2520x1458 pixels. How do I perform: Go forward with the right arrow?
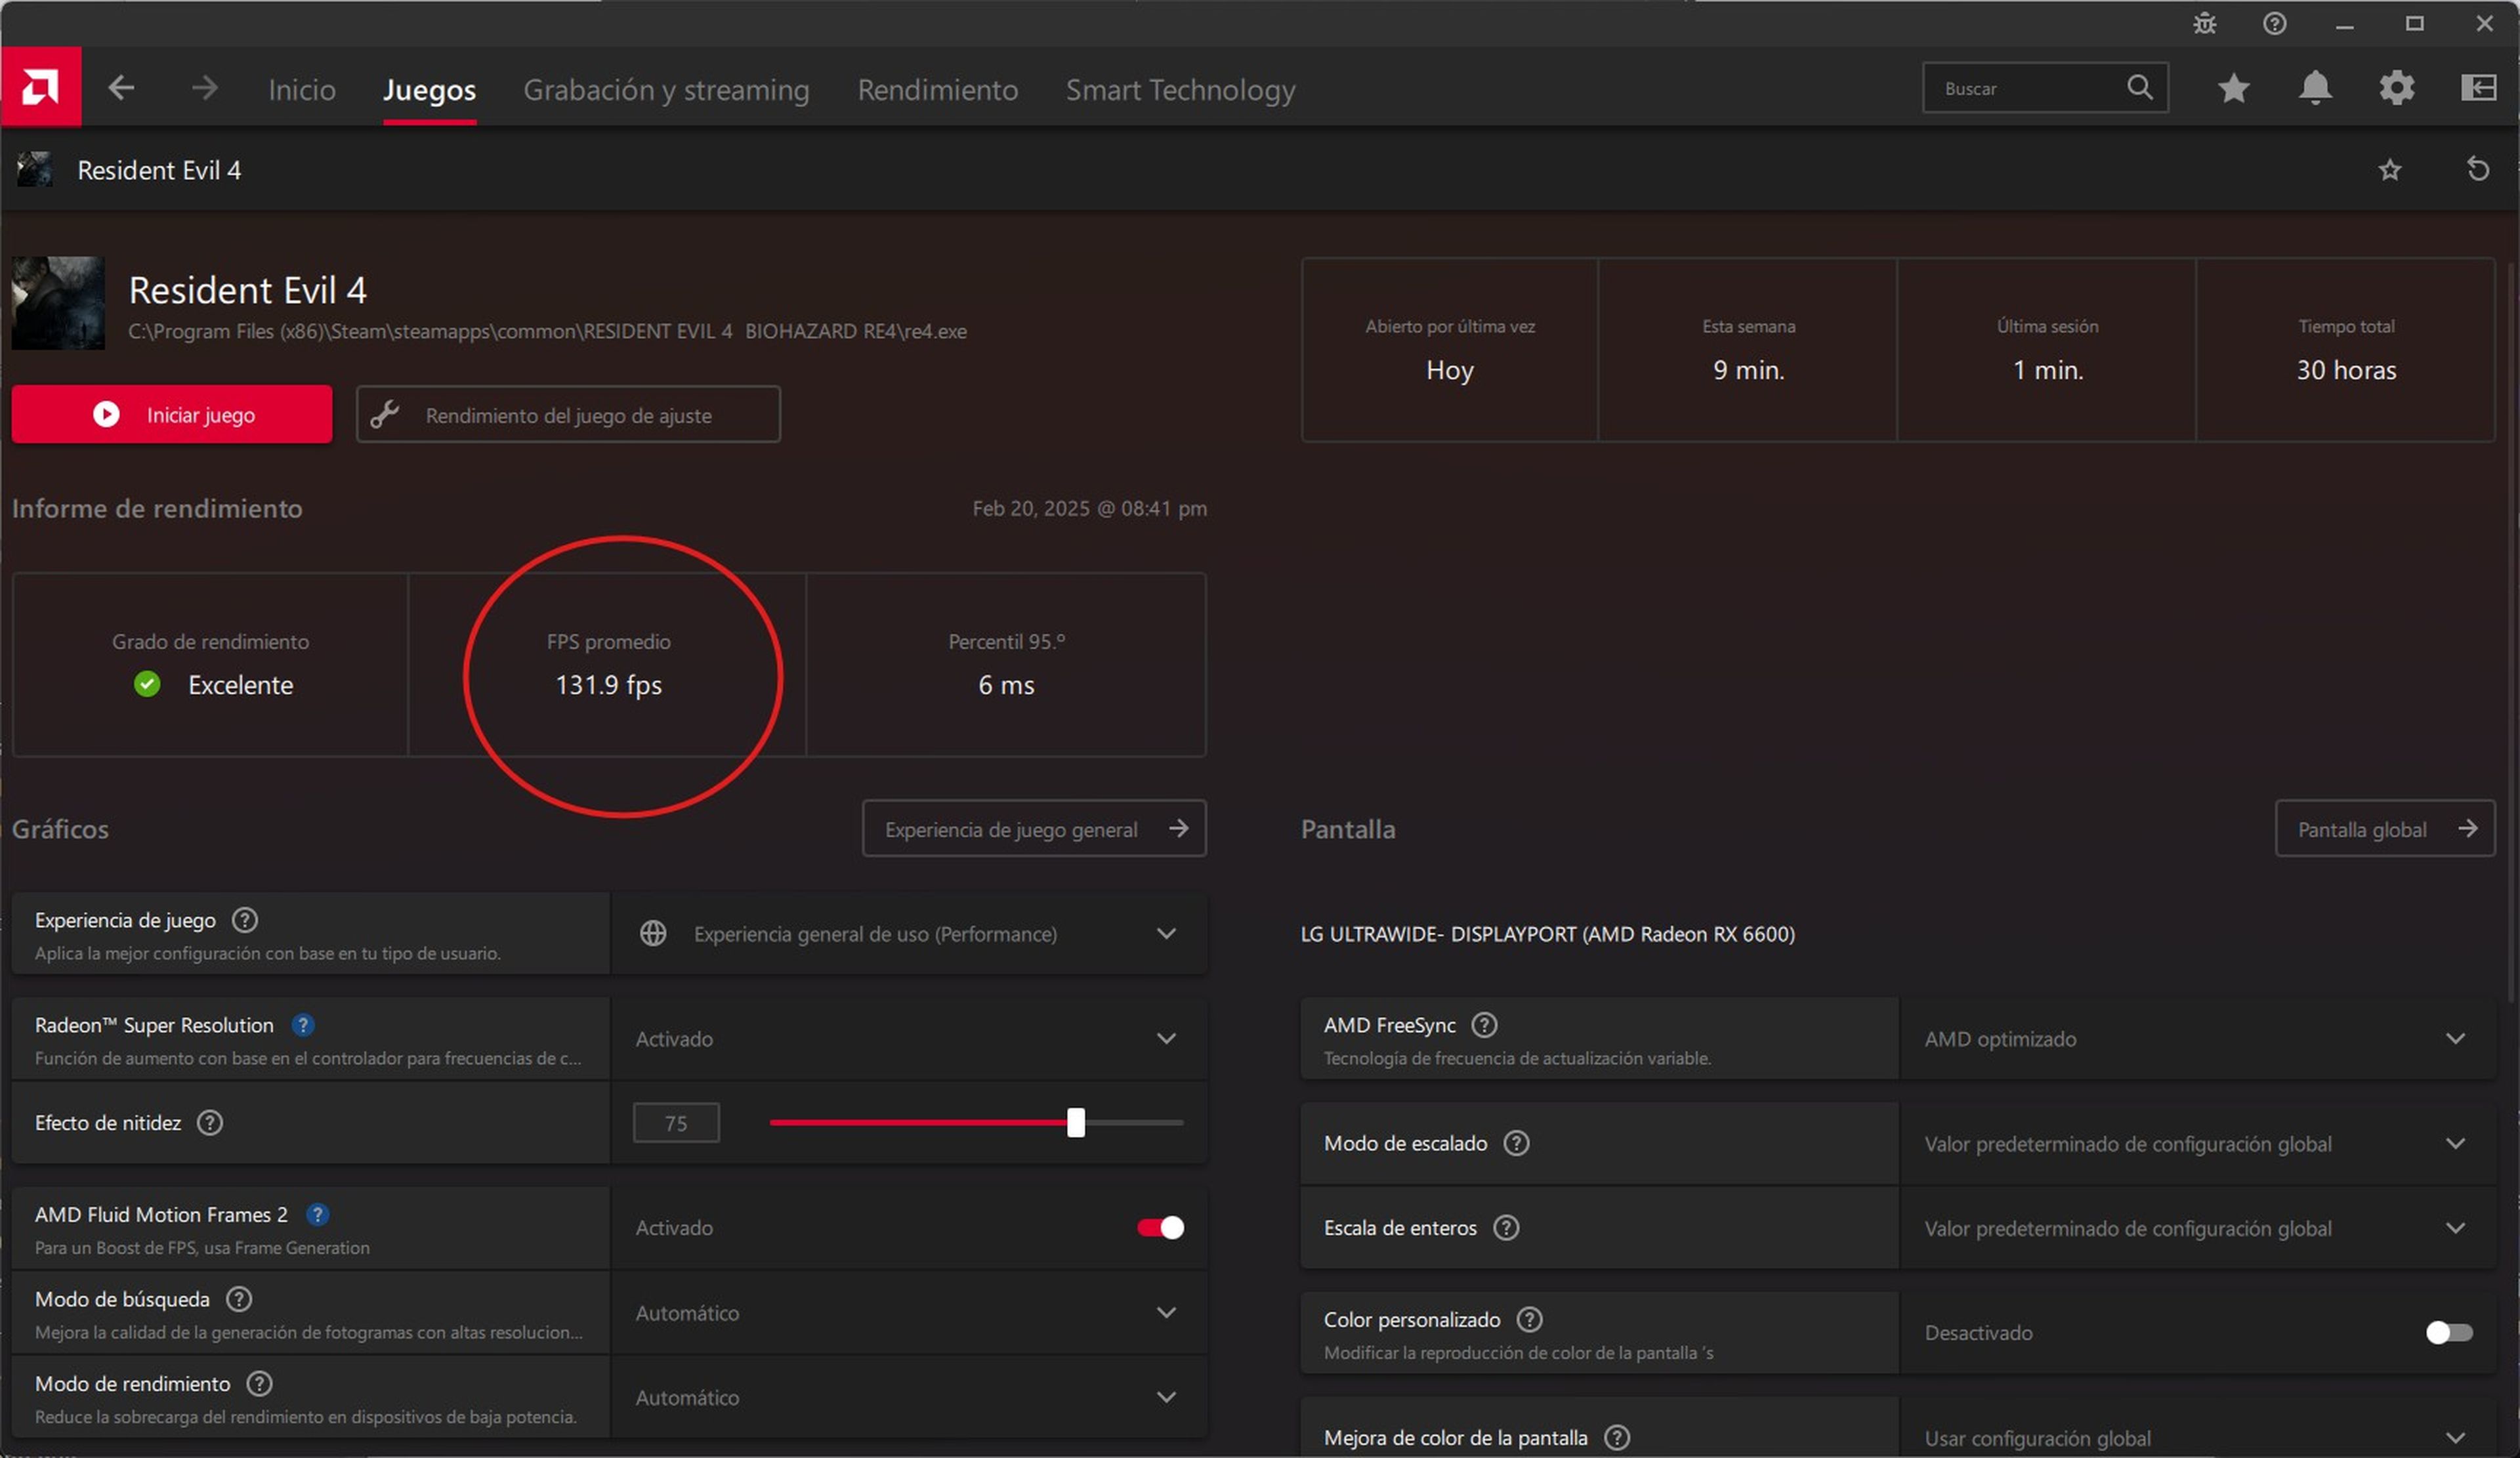[x=205, y=88]
